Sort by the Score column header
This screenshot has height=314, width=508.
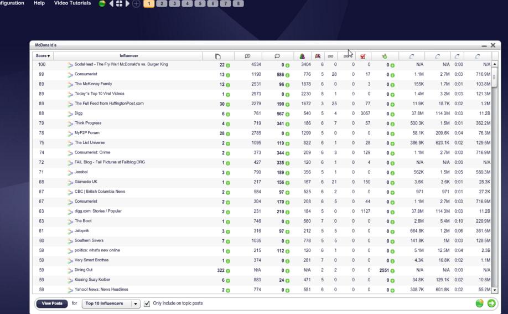(x=43, y=56)
